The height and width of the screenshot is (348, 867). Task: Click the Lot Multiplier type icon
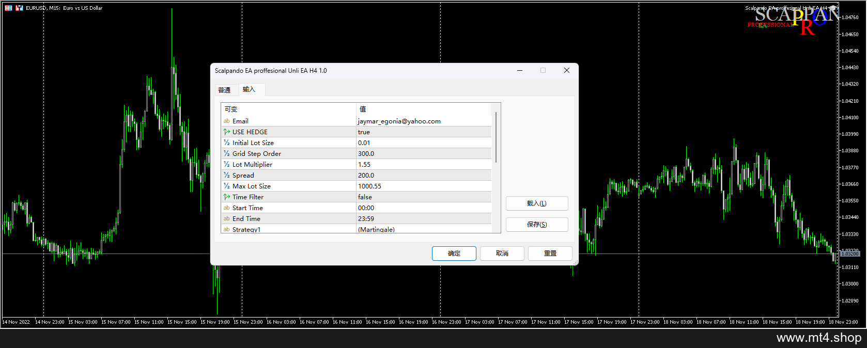point(226,165)
